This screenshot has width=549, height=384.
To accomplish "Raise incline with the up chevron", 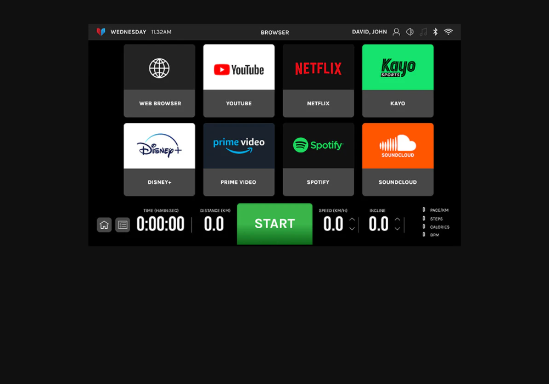I will (397, 219).
